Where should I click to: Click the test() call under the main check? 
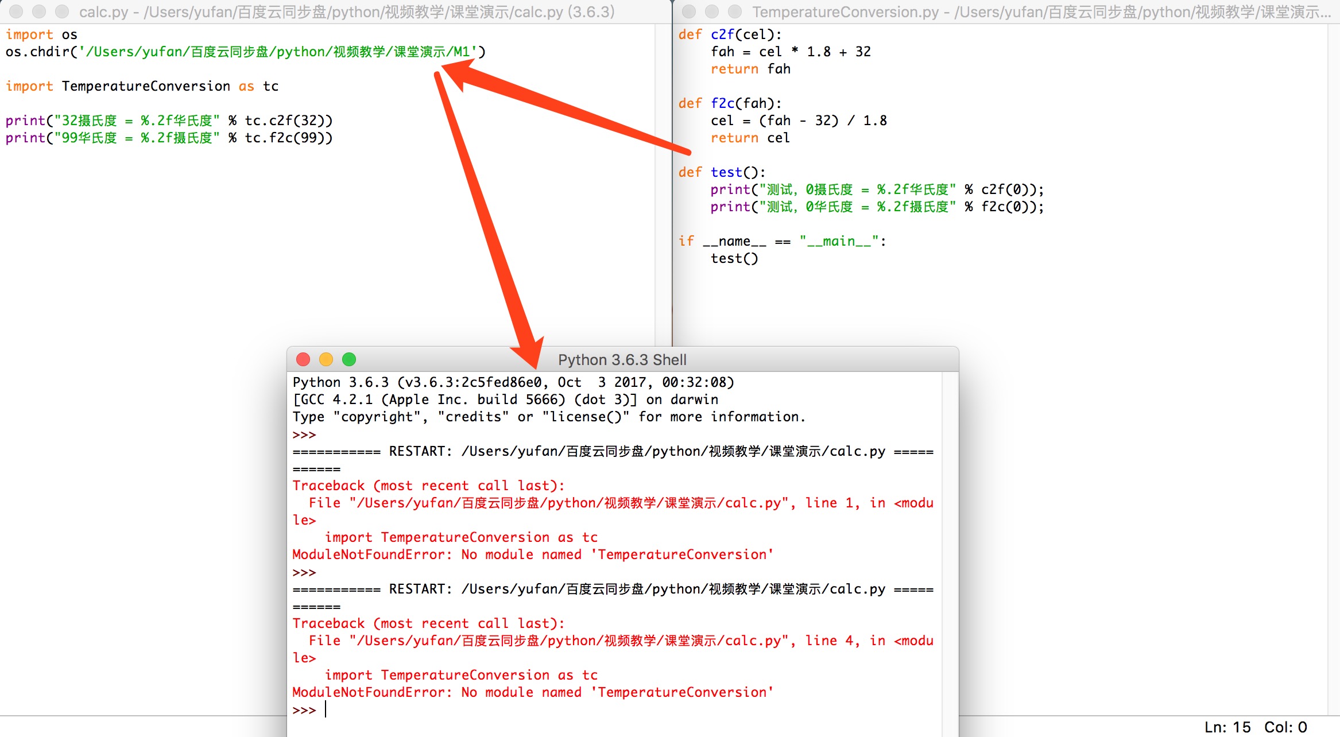tap(734, 258)
